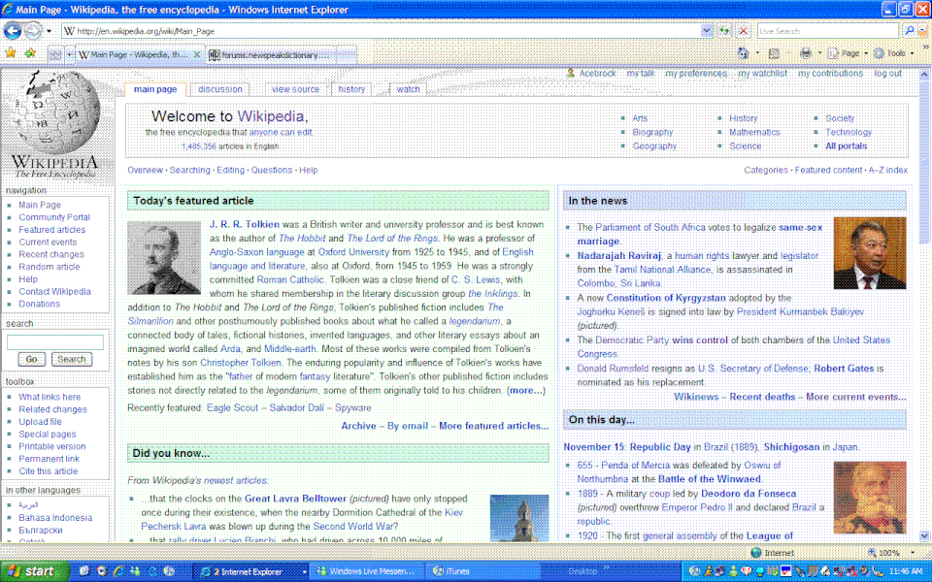Click the Windows Start button
The width and height of the screenshot is (932, 582).
pyautogui.click(x=31, y=571)
